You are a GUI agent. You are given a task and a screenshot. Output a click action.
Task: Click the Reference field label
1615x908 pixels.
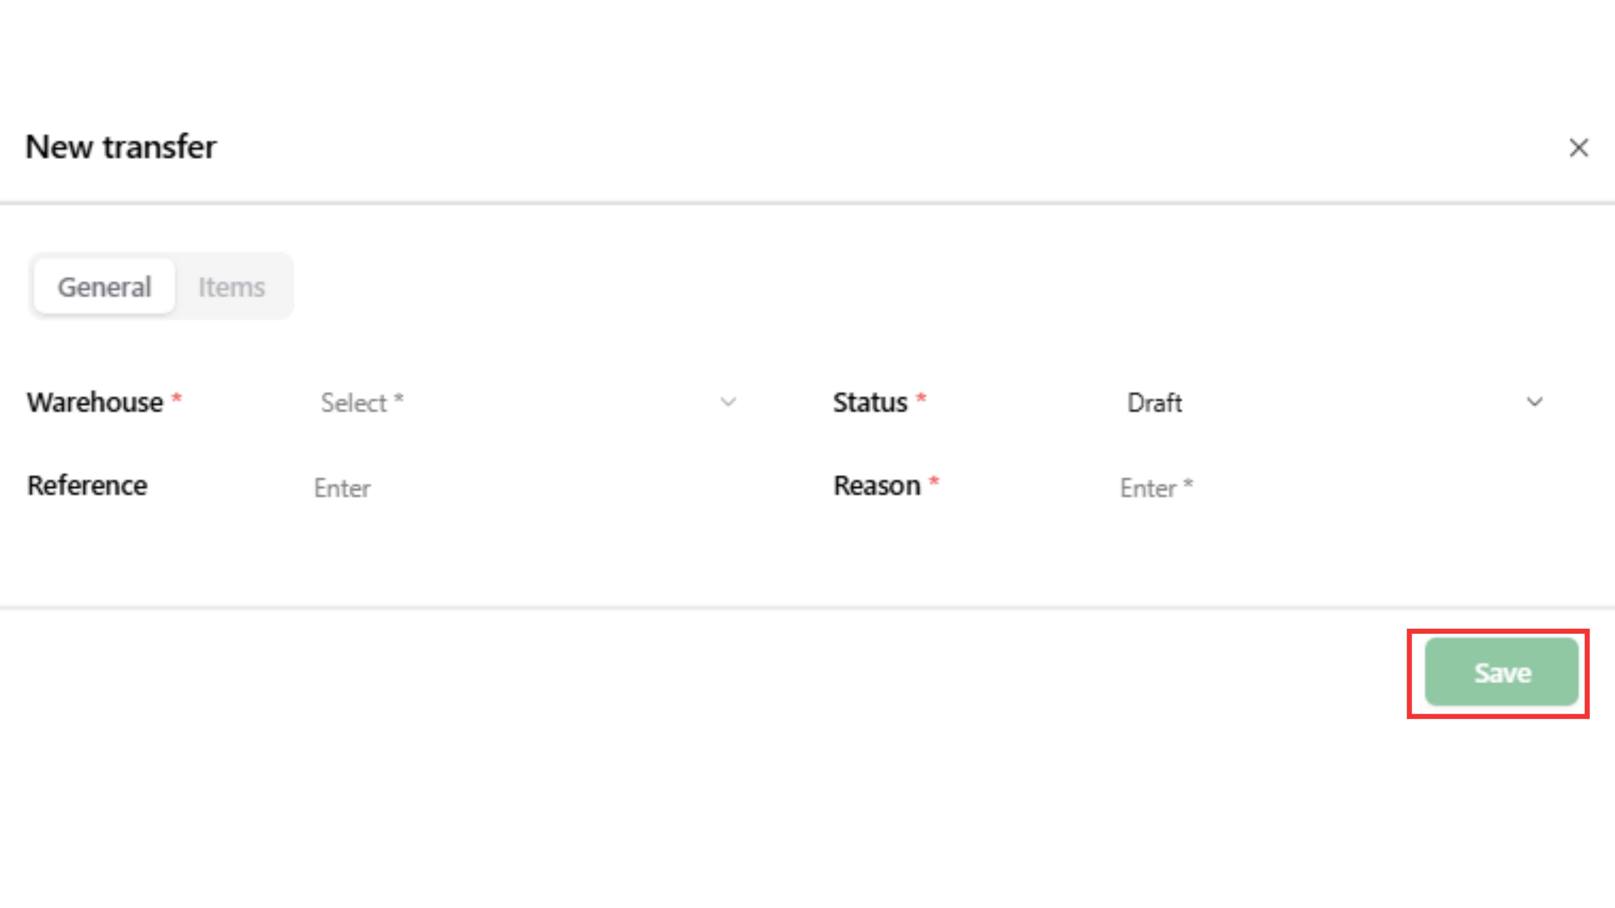click(87, 486)
